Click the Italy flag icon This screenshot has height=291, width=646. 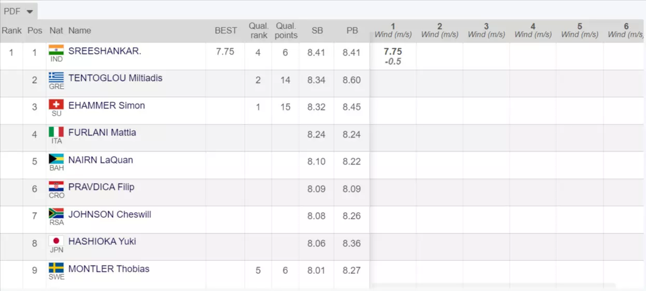(x=56, y=132)
